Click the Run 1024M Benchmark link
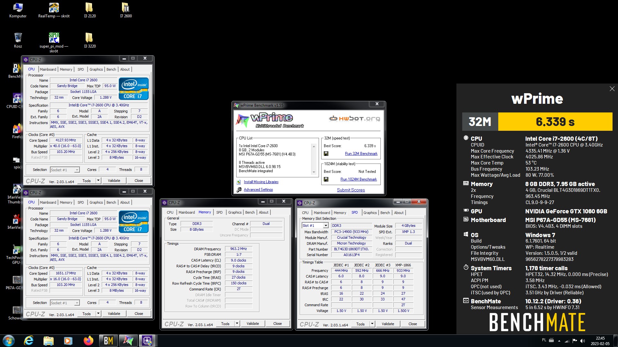The width and height of the screenshot is (618, 347). [x=359, y=179]
